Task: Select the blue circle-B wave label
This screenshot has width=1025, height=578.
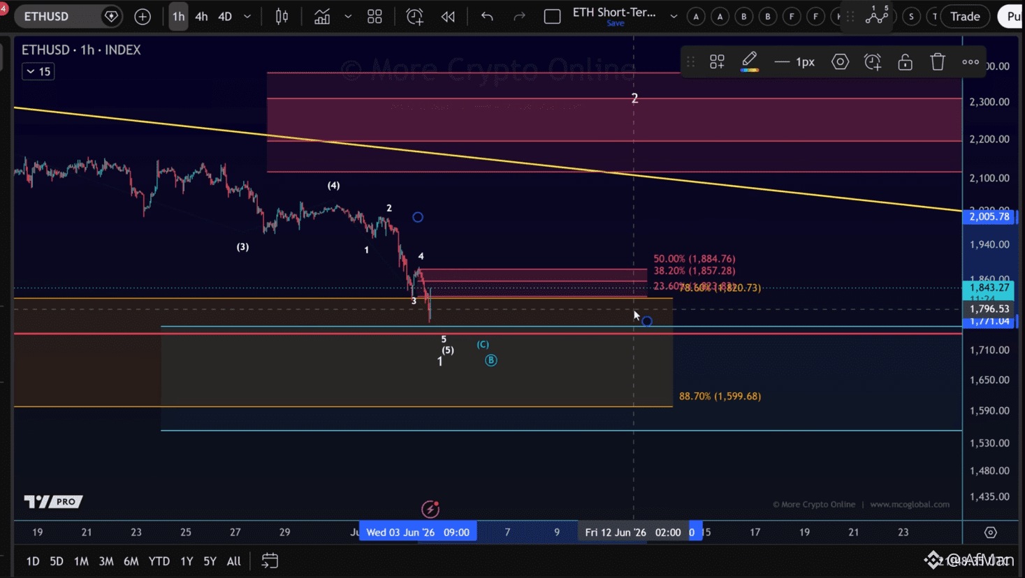Action: click(x=491, y=360)
